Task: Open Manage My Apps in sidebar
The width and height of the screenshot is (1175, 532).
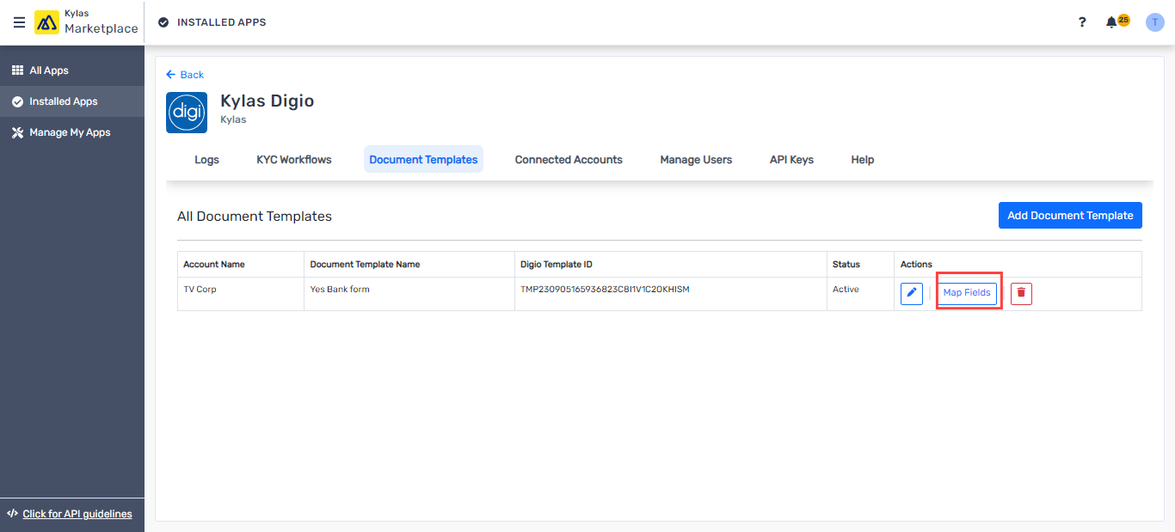Action: pyautogui.click(x=70, y=132)
